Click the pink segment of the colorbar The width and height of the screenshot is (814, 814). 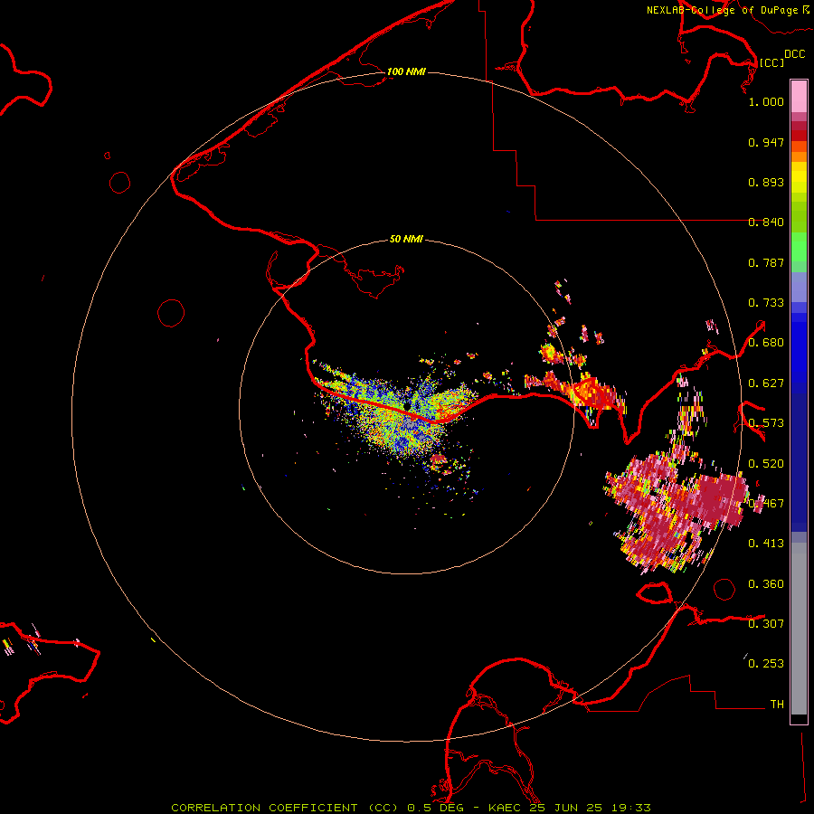pyautogui.click(x=799, y=97)
